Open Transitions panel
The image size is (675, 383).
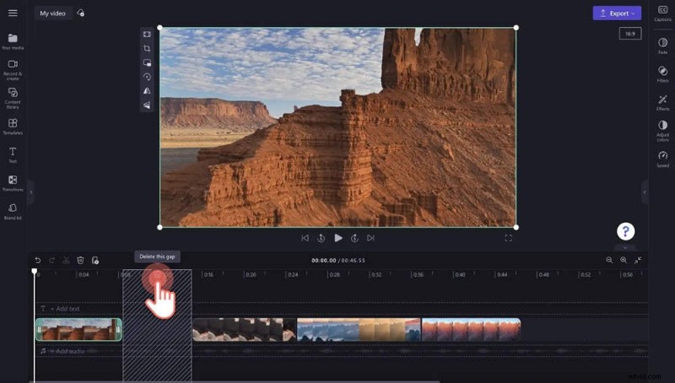13,183
